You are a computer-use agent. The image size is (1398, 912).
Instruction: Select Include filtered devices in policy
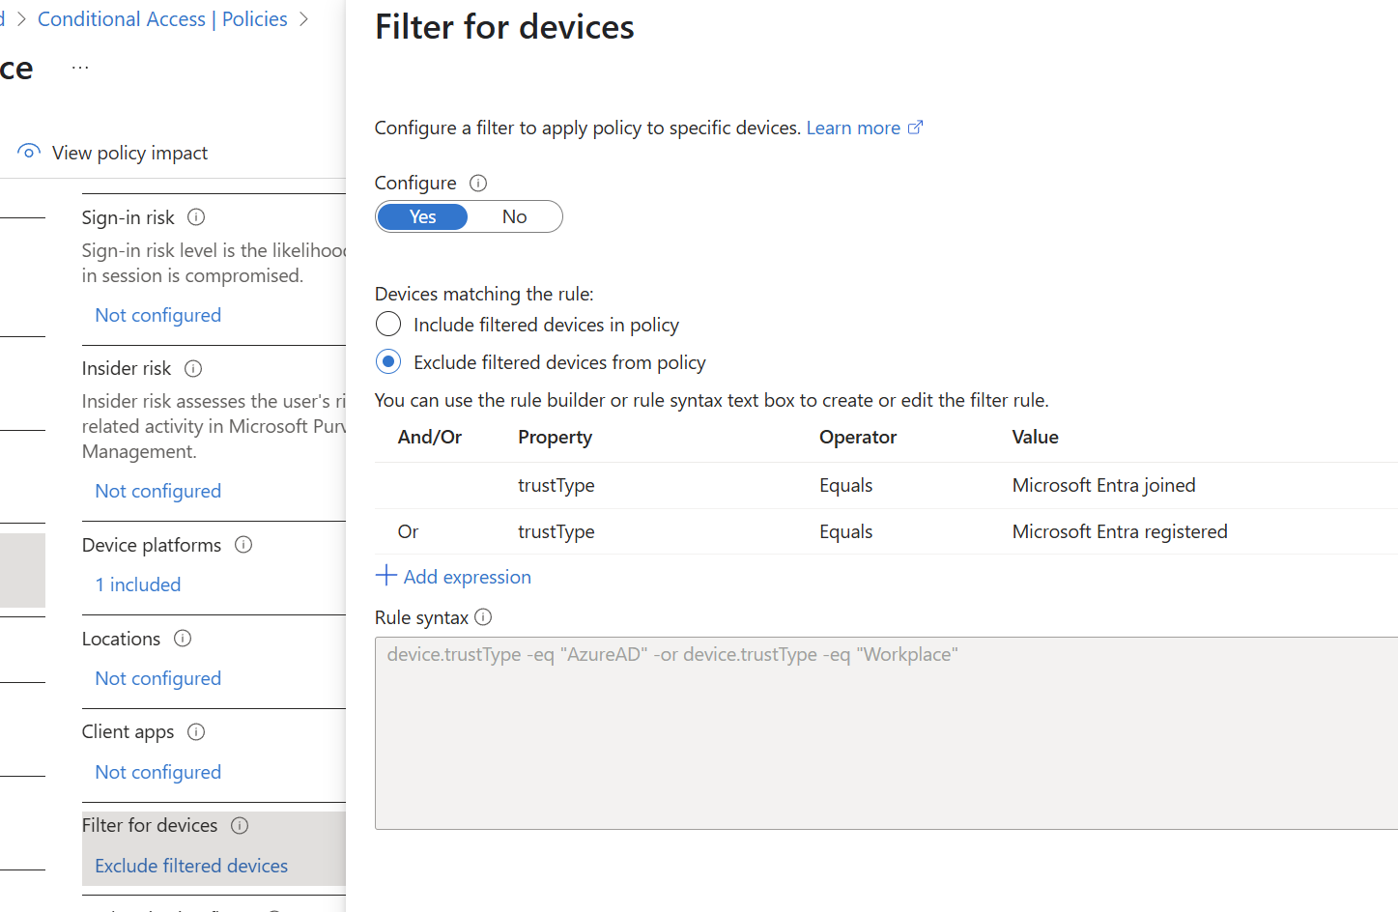point(388,325)
